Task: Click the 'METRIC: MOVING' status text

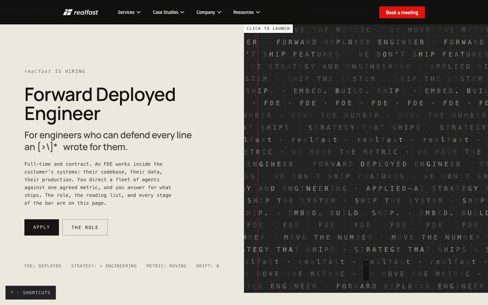Action: (x=166, y=266)
